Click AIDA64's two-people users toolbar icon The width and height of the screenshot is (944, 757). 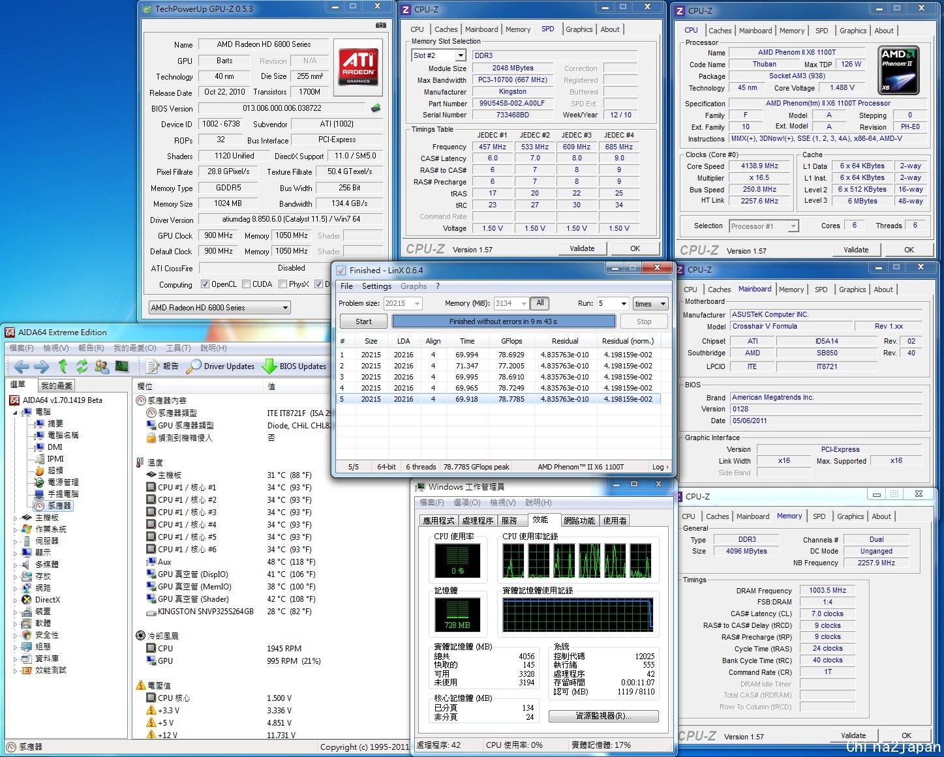click(102, 366)
